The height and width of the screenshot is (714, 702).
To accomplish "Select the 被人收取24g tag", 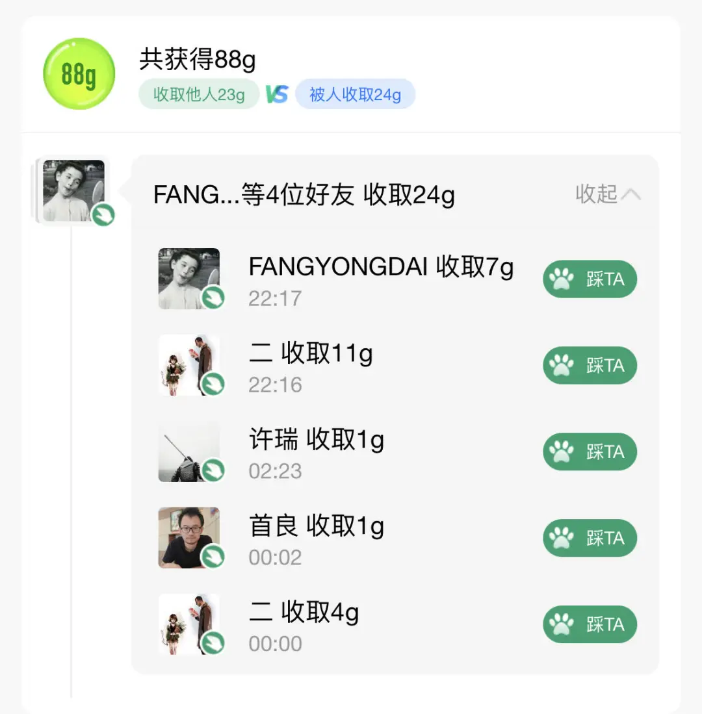I will [355, 95].
